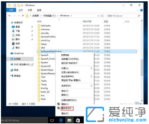Open the 文件 ribbon tab
149x124 pixels.
[x=11, y=10]
